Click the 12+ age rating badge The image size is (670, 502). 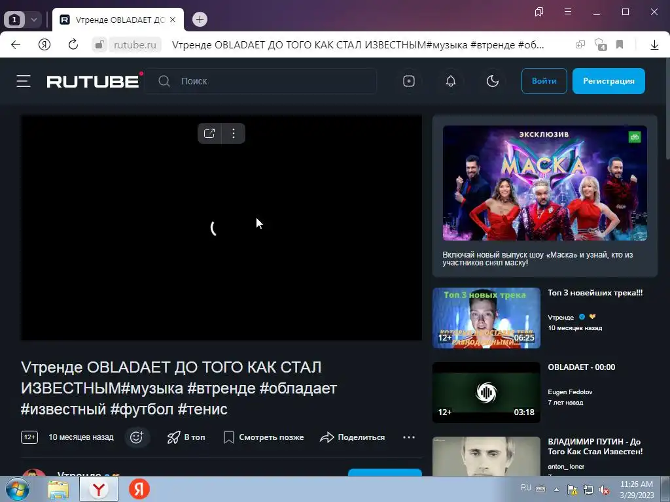point(29,437)
